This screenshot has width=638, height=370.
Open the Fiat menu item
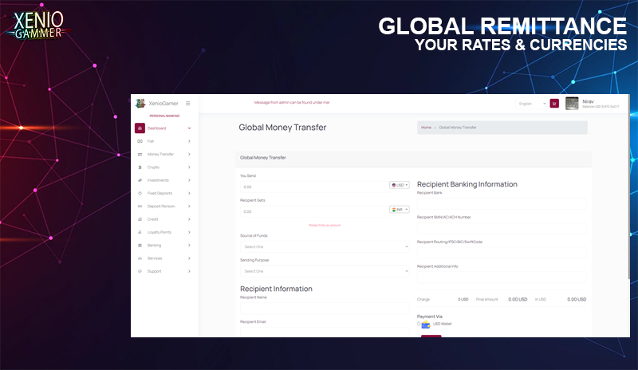(163, 141)
